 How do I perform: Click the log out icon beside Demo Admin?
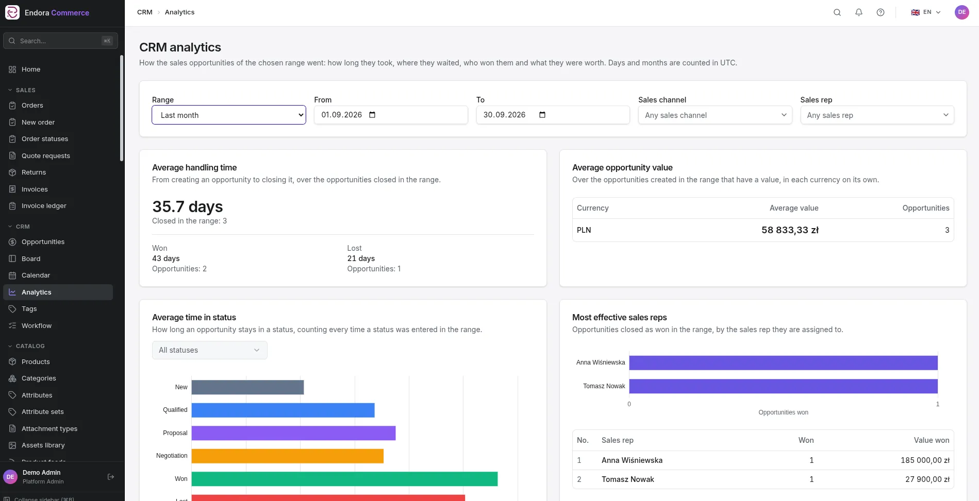click(x=111, y=477)
